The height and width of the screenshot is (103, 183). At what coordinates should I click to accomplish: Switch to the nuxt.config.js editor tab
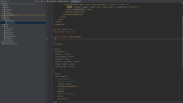(x=51, y=1)
